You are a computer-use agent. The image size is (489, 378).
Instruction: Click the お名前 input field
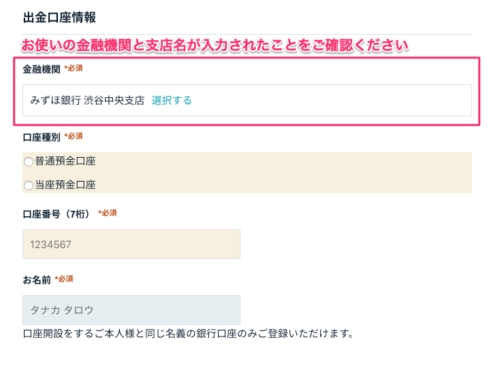131,310
